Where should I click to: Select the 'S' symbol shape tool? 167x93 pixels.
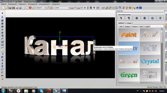point(2,45)
